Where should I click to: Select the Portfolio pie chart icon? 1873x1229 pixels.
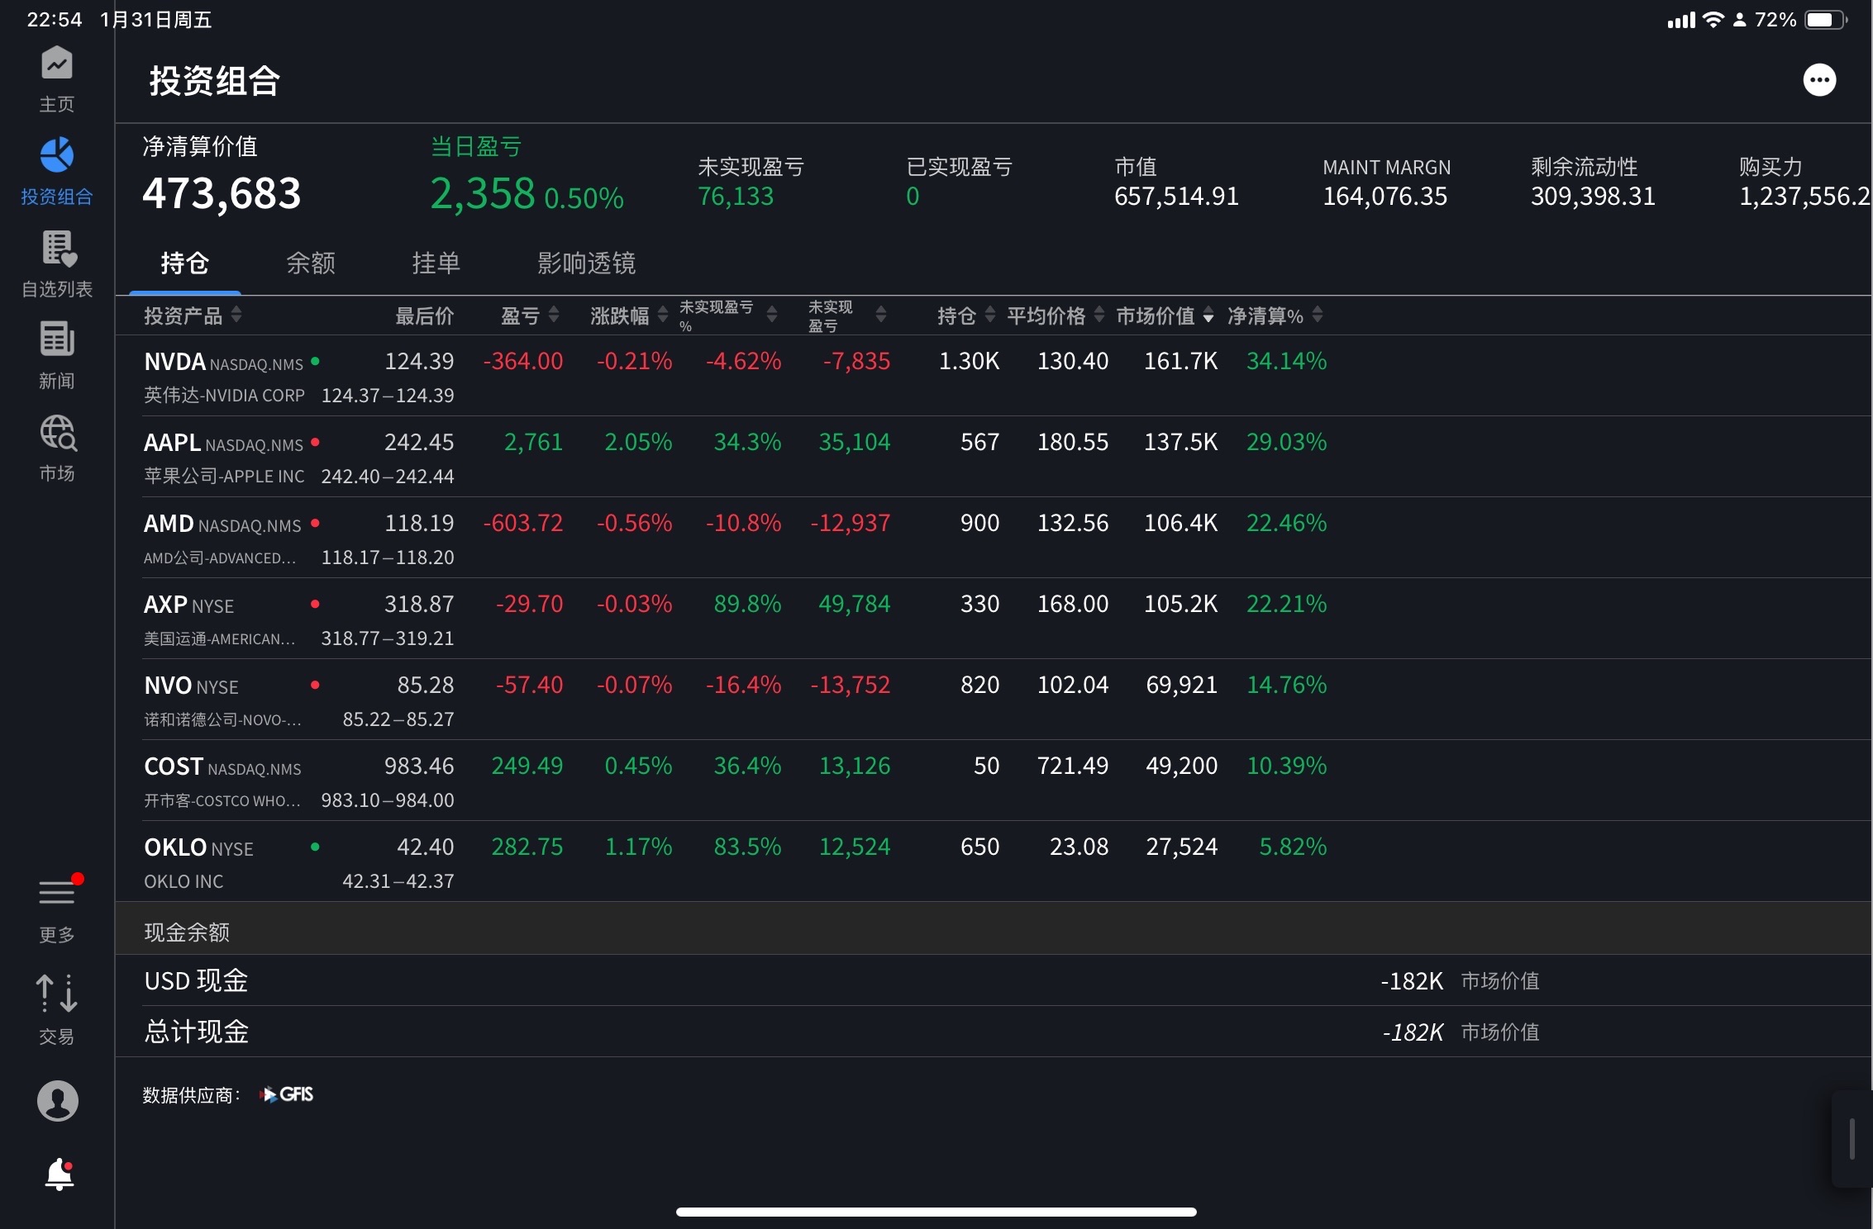56,155
